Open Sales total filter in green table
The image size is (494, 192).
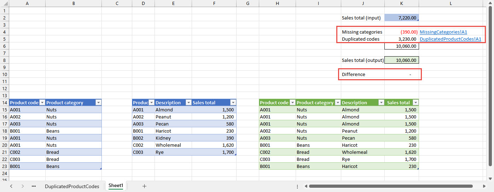point(415,103)
